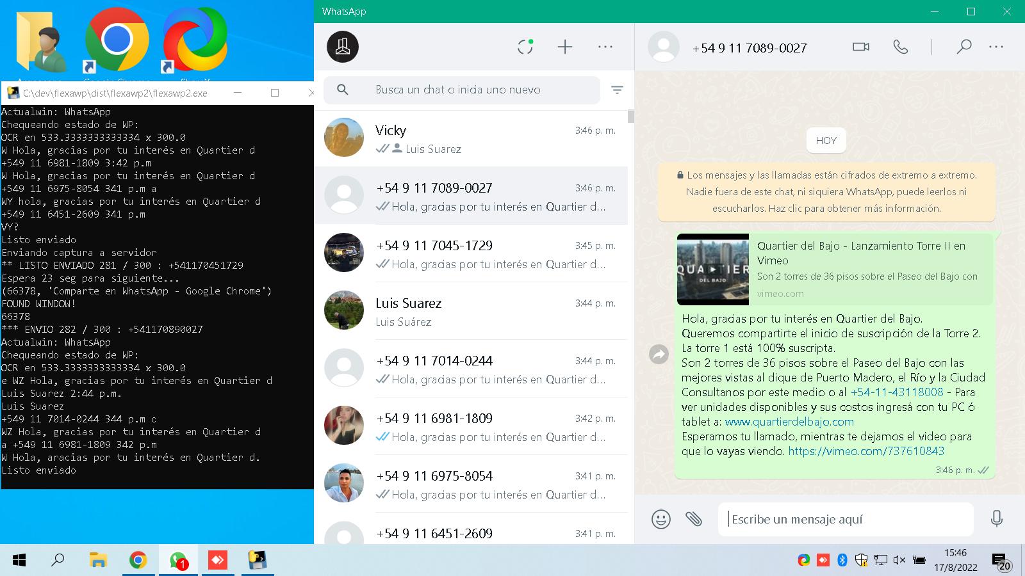Open the WhatsApp status updates icon
The width and height of the screenshot is (1025, 576).
tap(525, 47)
